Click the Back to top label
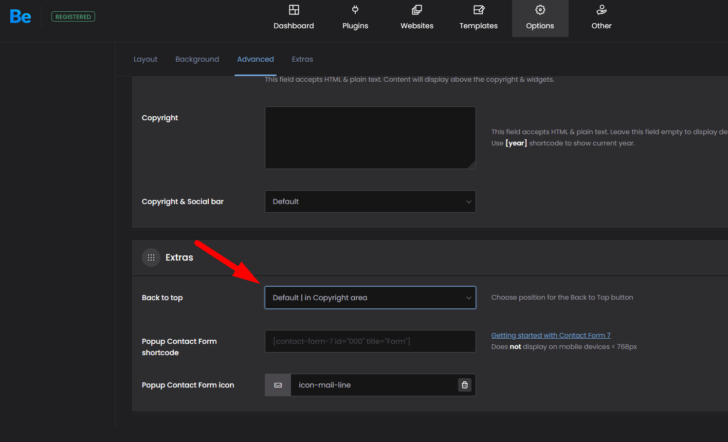The height and width of the screenshot is (442, 728). point(162,298)
